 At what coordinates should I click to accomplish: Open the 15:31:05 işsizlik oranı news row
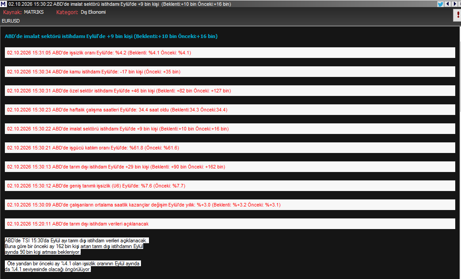(x=230, y=53)
